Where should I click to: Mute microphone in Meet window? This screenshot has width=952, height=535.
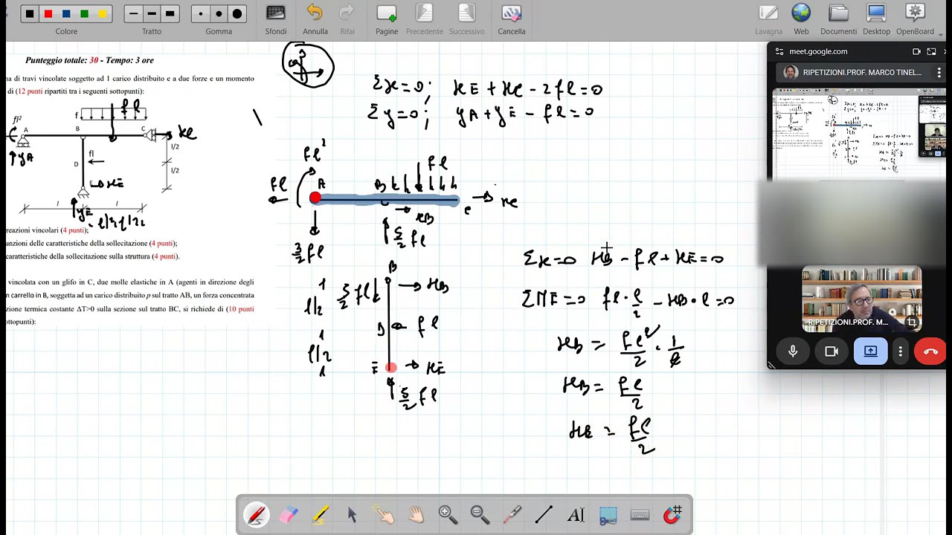[x=793, y=351]
